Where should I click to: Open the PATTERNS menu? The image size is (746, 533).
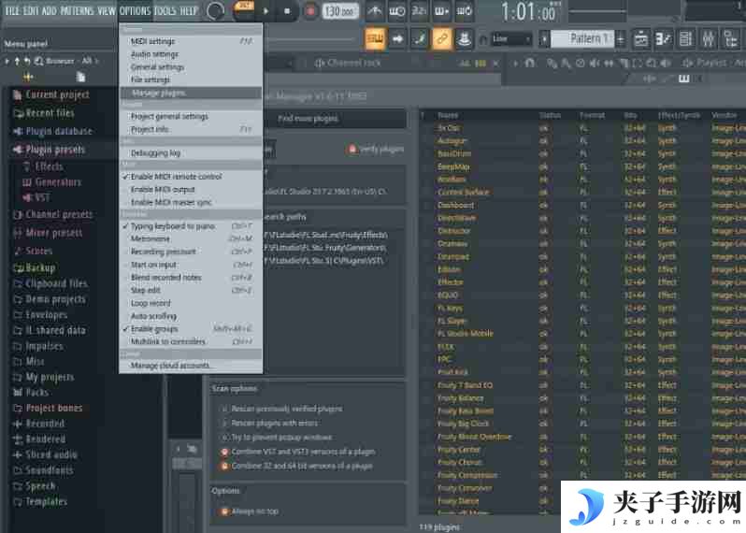[x=77, y=10]
